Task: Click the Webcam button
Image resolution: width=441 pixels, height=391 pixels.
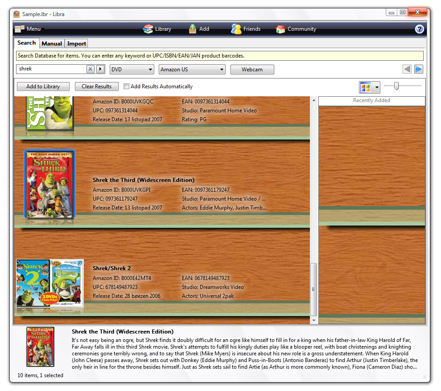Action: point(252,70)
